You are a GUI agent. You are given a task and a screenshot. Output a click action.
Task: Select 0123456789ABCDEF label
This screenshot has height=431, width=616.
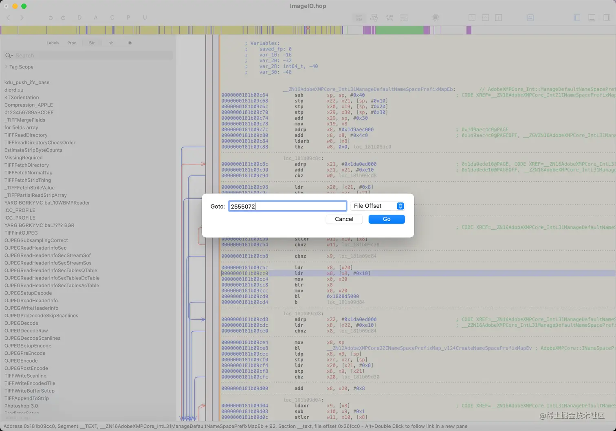point(29,112)
